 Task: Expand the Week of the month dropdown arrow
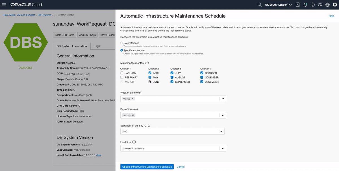tap(223, 99)
